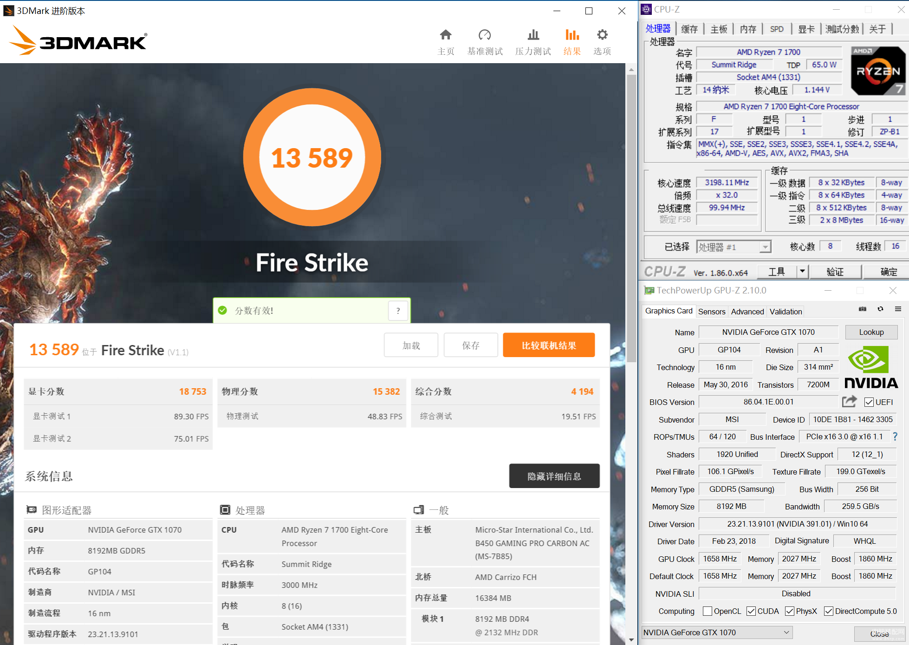Toggle the OpenCL checkbox
Screen dimensions: 909x645
[707, 611]
